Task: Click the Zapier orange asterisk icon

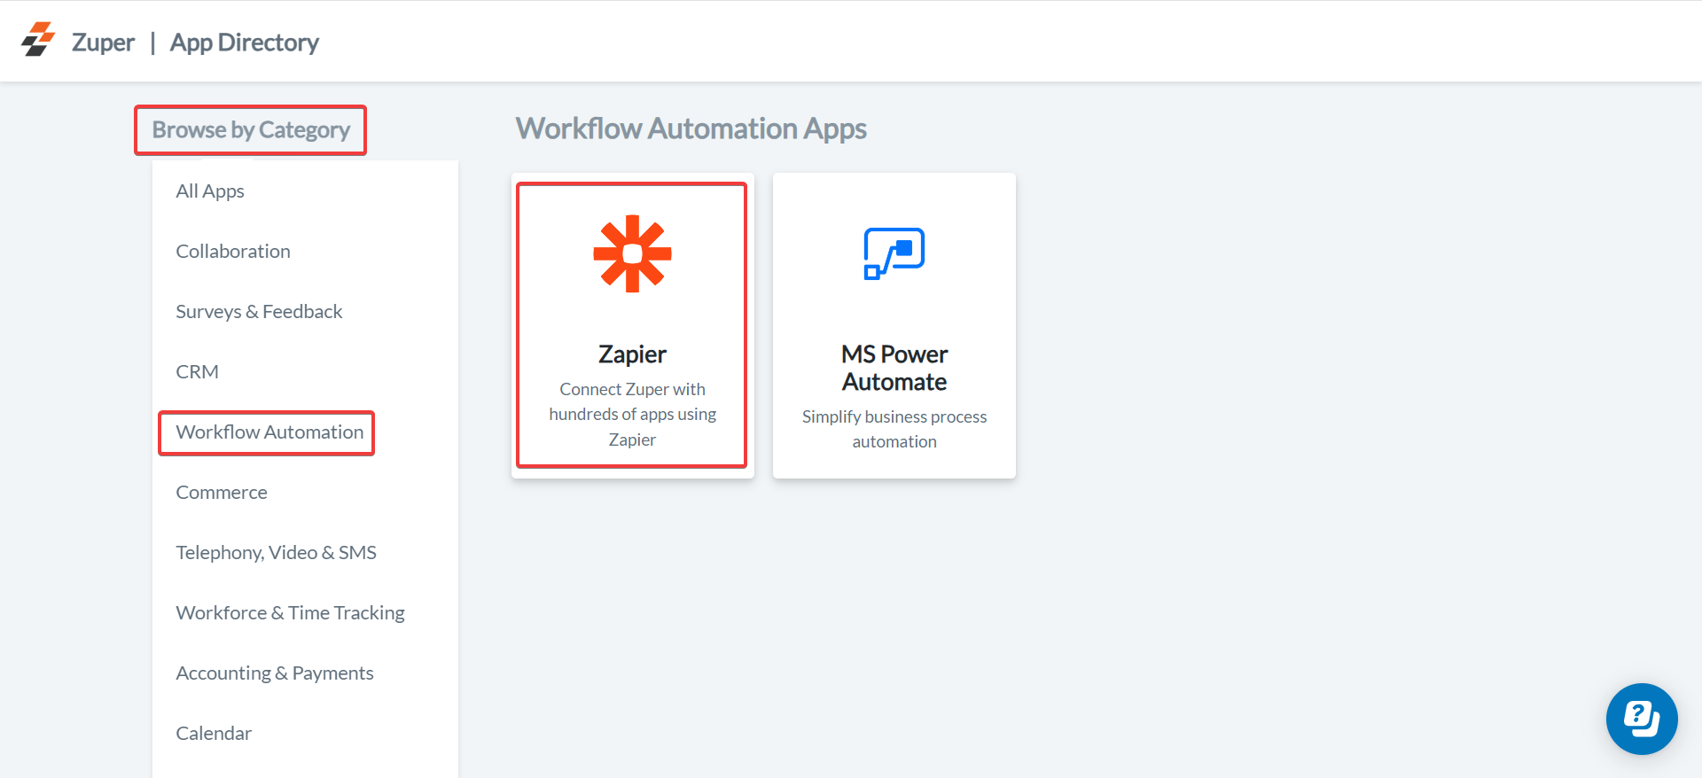Action: click(632, 253)
